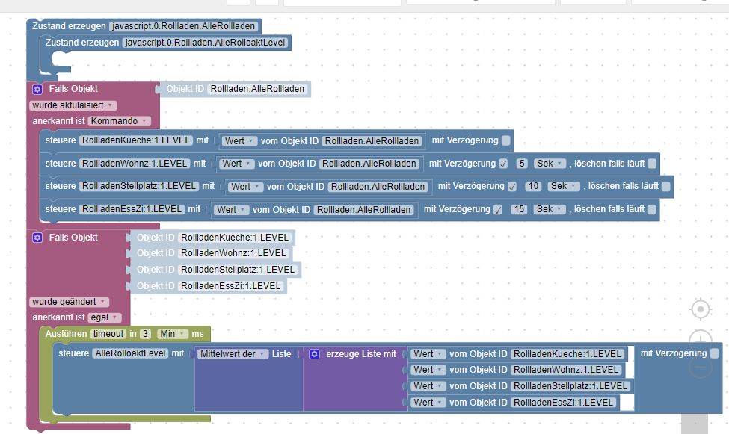Toggle mit Verzögerung on AlleRolloaktLevel block

coord(715,353)
